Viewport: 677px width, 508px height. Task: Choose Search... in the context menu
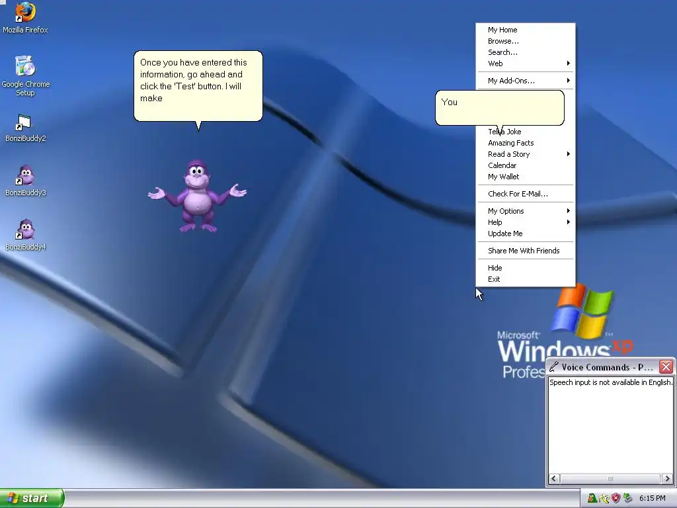(526, 52)
